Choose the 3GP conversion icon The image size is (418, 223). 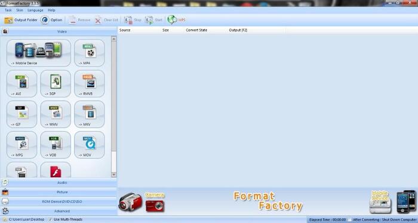coord(56,83)
